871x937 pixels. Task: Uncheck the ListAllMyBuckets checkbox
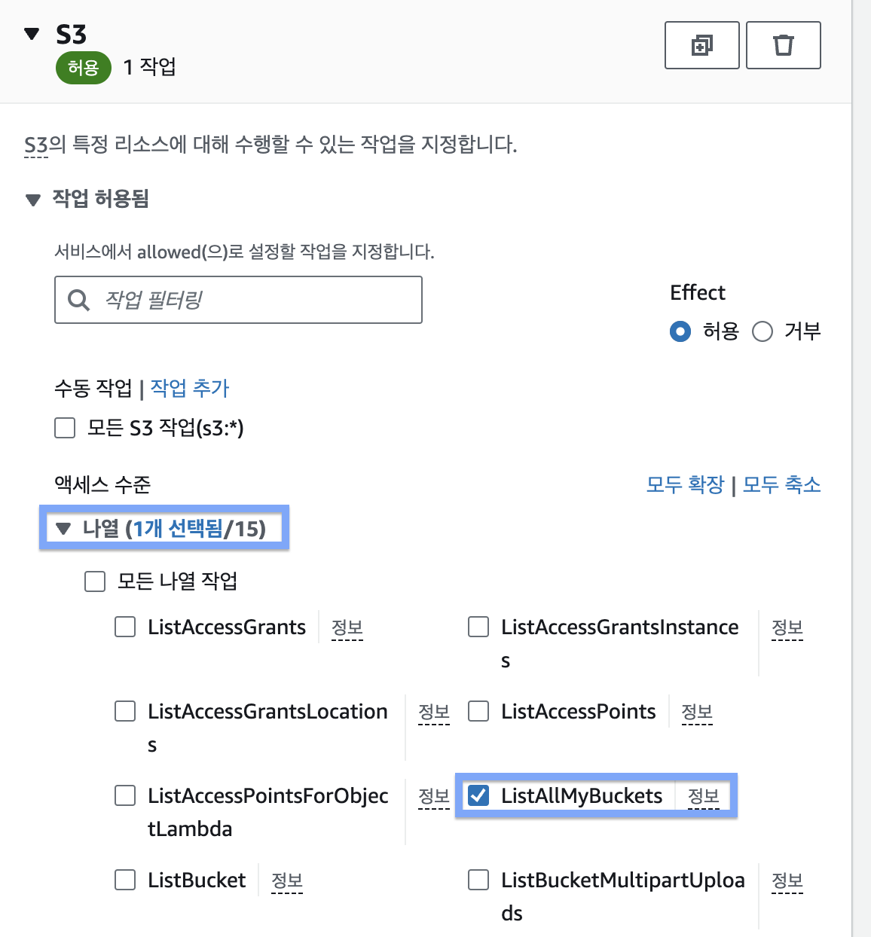coord(478,795)
